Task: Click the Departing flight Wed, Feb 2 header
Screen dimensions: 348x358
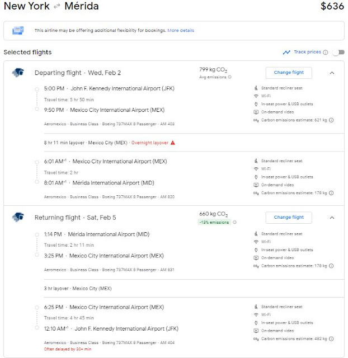Action: (x=78, y=73)
